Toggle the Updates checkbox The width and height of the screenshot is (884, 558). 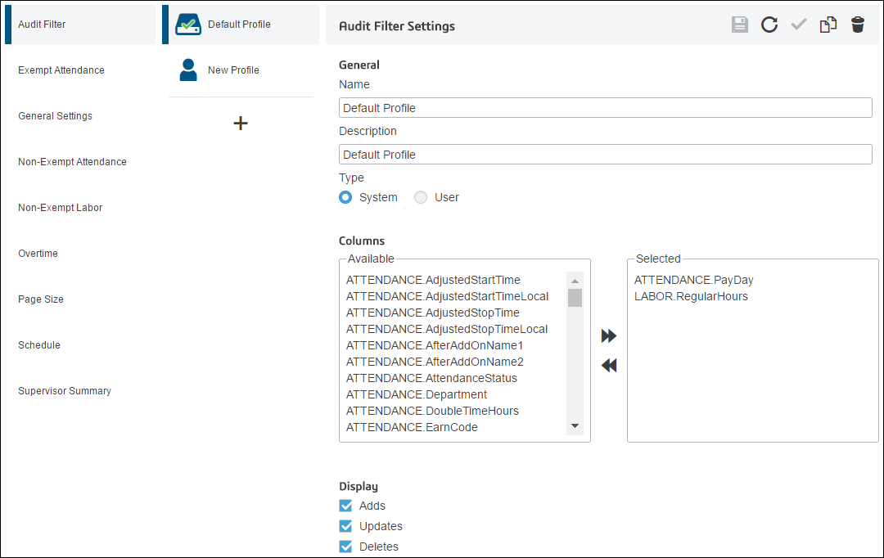pos(345,526)
